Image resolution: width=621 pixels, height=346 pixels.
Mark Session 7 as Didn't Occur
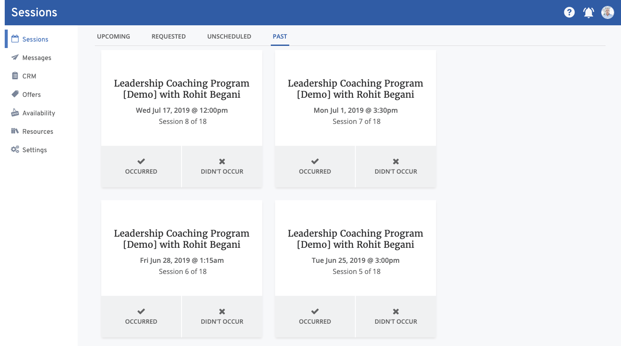pyautogui.click(x=396, y=166)
